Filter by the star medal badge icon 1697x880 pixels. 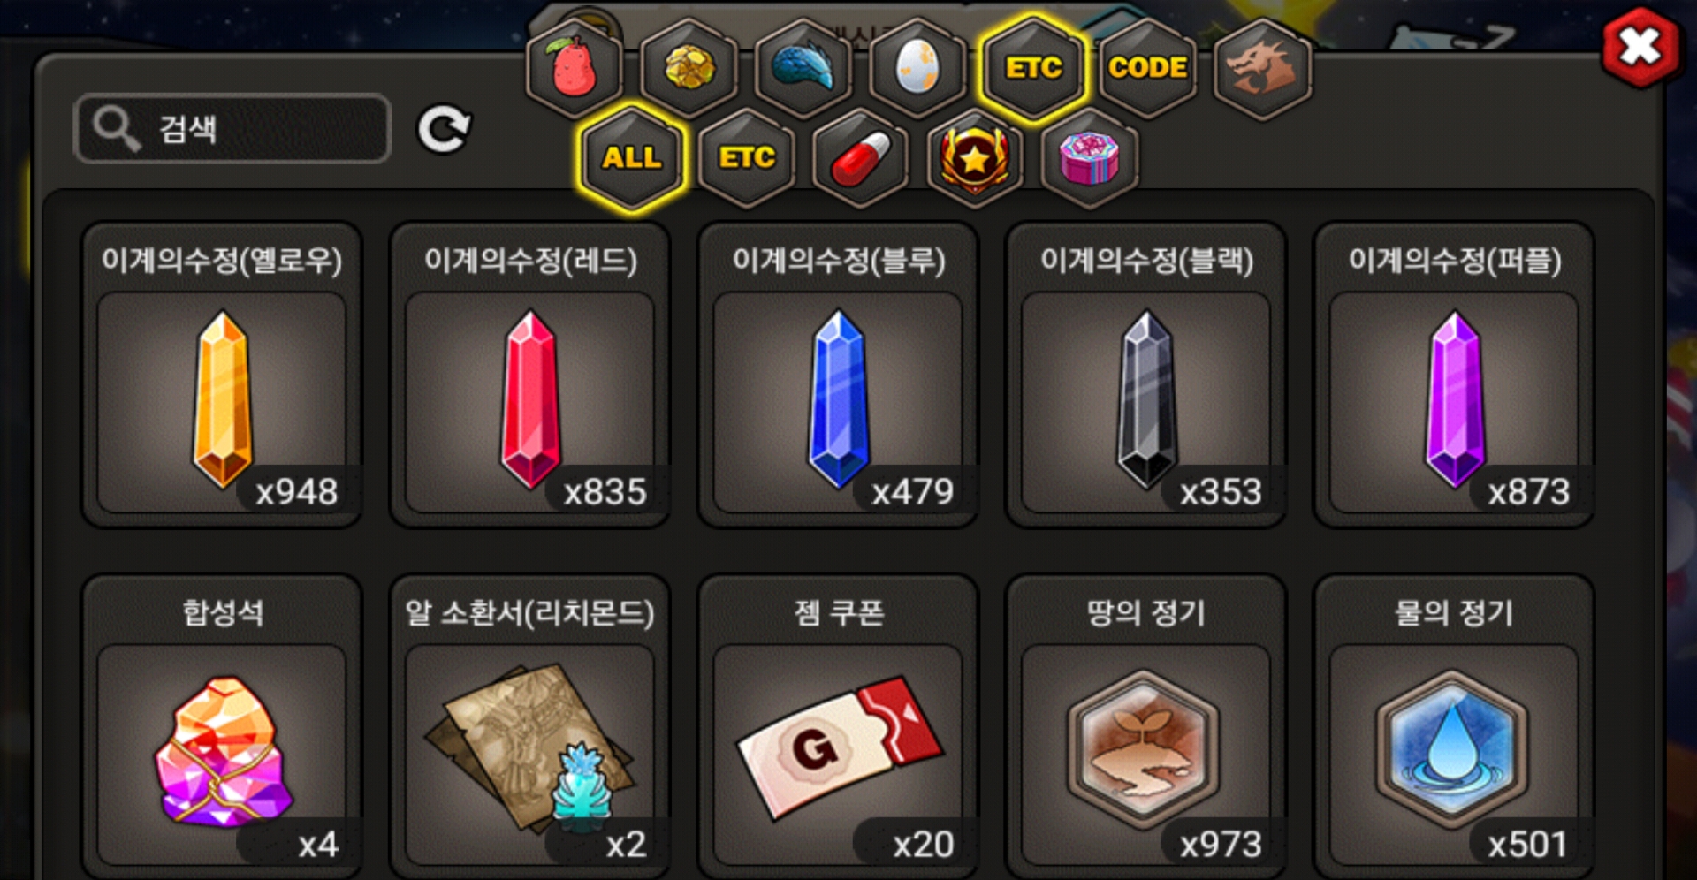coord(975,159)
